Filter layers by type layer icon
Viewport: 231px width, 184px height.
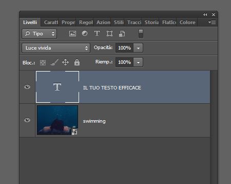pos(97,33)
